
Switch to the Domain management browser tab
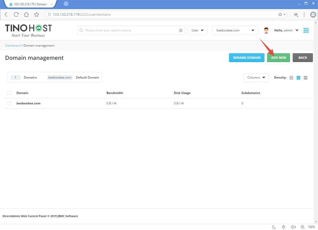pyautogui.click(x=28, y=4)
